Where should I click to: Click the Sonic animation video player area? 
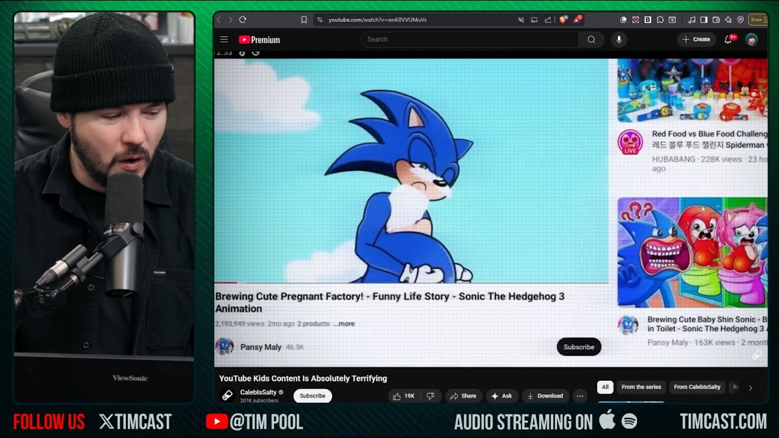point(411,171)
